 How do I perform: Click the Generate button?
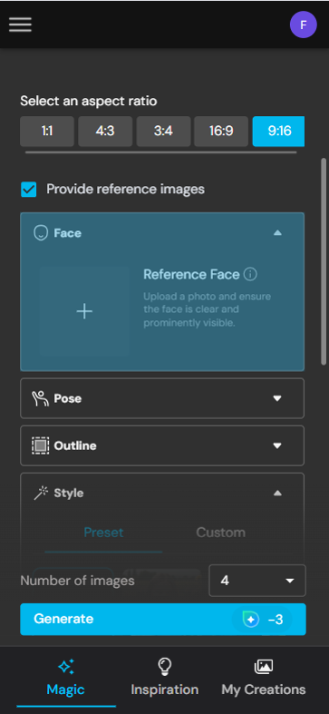tap(163, 620)
